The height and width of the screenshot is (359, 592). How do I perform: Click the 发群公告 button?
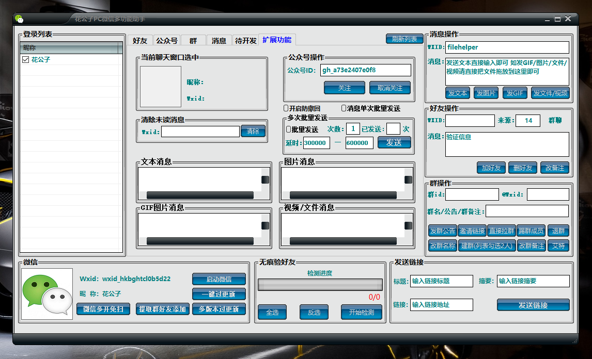point(443,231)
